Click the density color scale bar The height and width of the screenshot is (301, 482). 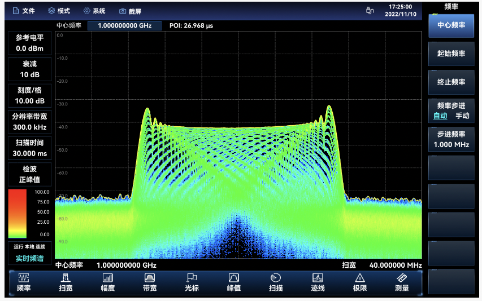17,214
